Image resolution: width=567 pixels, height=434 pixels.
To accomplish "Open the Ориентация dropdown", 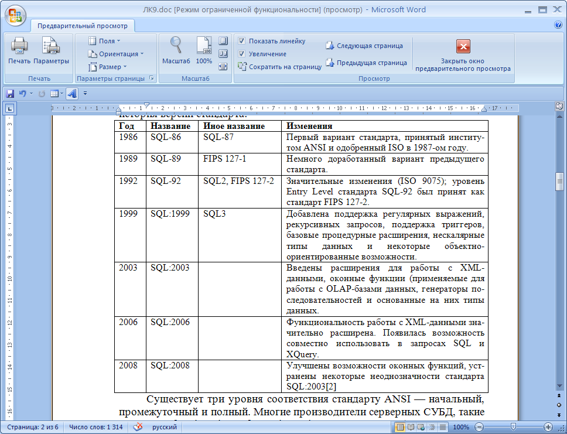I will [116, 54].
